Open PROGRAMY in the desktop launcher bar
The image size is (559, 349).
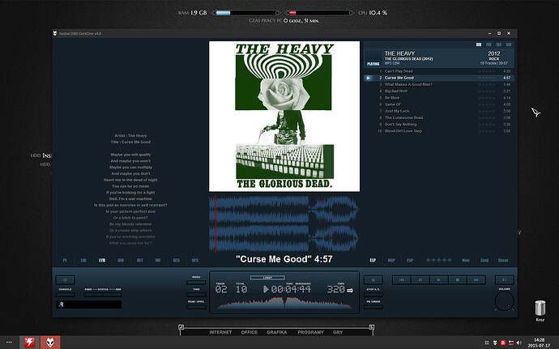click(x=310, y=332)
